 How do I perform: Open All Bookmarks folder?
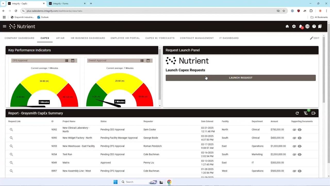coord(319,17)
